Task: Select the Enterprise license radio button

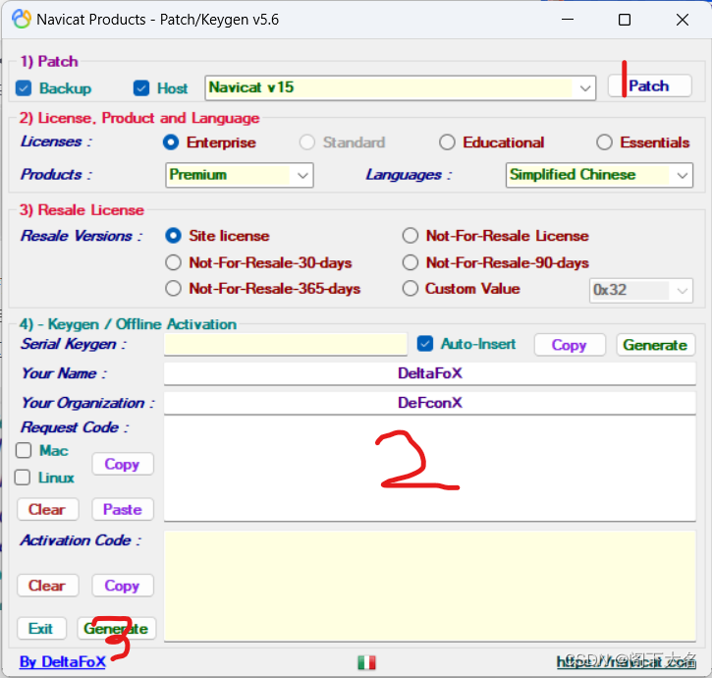Action: (x=171, y=142)
